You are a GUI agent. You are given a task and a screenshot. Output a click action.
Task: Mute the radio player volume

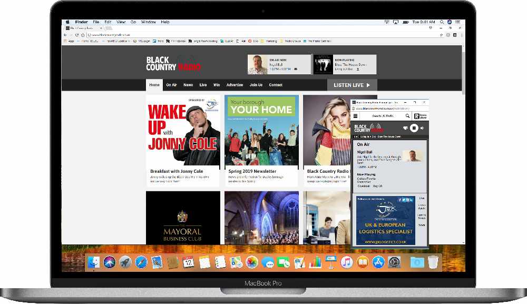tap(422, 128)
